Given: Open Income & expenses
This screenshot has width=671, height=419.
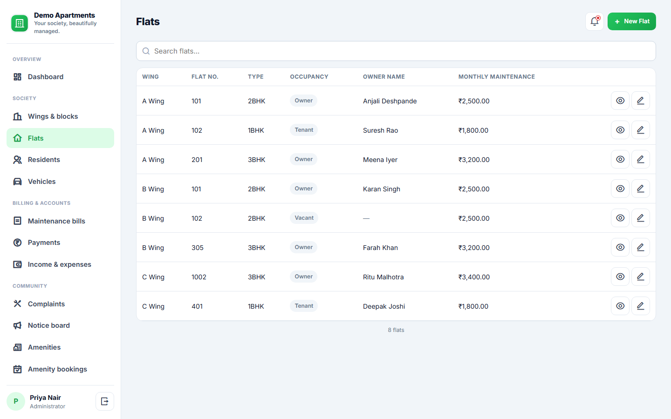Looking at the screenshot, I should pyautogui.click(x=60, y=264).
